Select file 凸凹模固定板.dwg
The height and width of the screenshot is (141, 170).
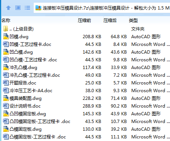[28, 114]
